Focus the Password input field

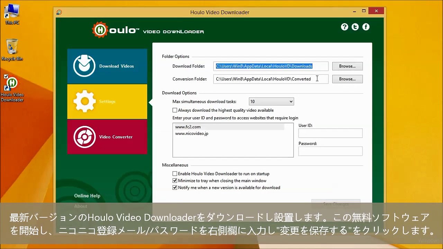point(331,151)
